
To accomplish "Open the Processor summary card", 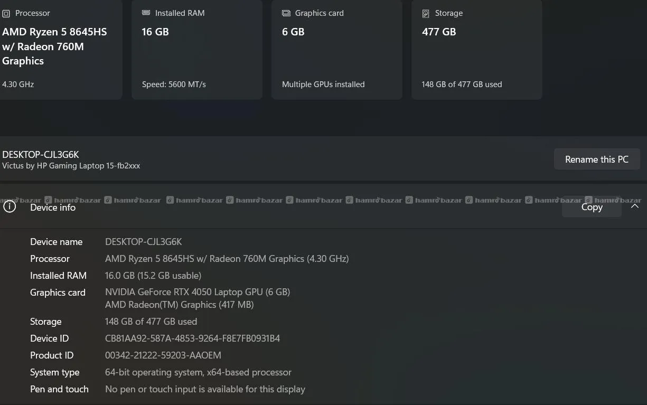I will 61,50.
